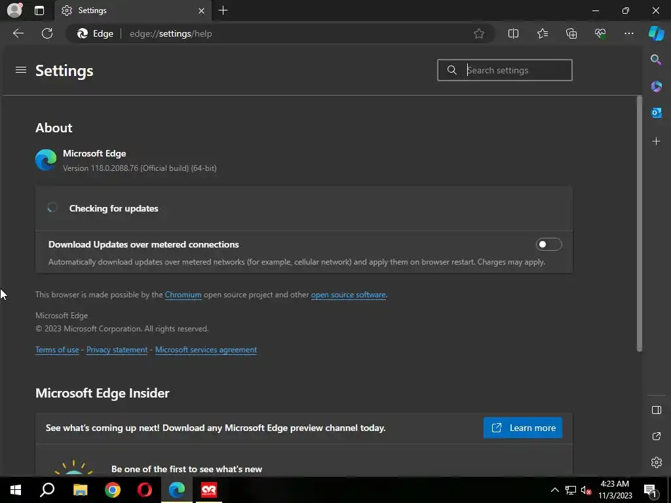Open sidebar settings gear icon
Screen dimensions: 671x503
point(656,462)
